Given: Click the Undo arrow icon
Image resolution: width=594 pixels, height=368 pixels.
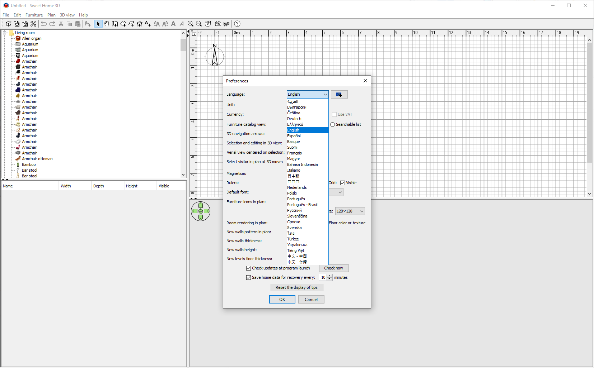Looking at the screenshot, I should (44, 24).
